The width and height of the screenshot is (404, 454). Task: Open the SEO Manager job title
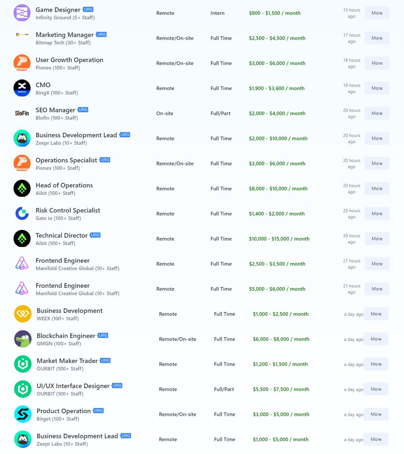(56, 110)
